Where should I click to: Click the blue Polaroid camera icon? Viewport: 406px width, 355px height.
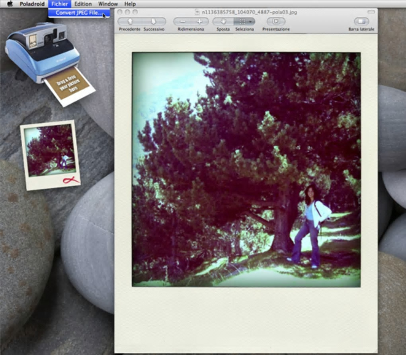[x=41, y=52]
